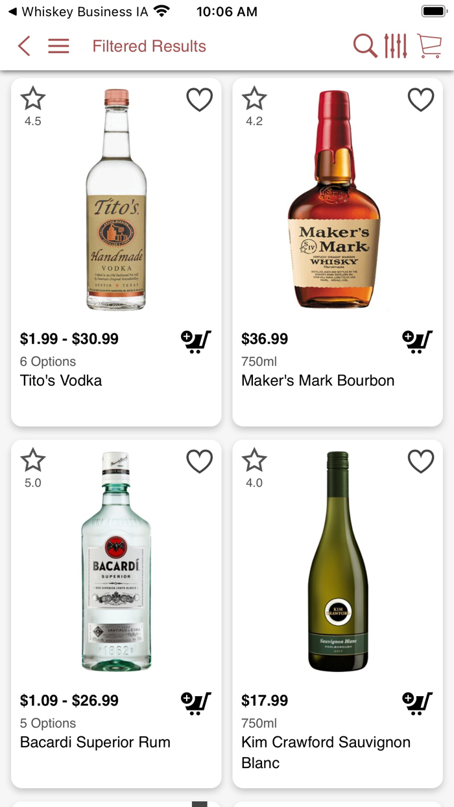454x807 pixels.
Task: Add Maker's Mark Bourbon to cart
Action: coord(417,340)
